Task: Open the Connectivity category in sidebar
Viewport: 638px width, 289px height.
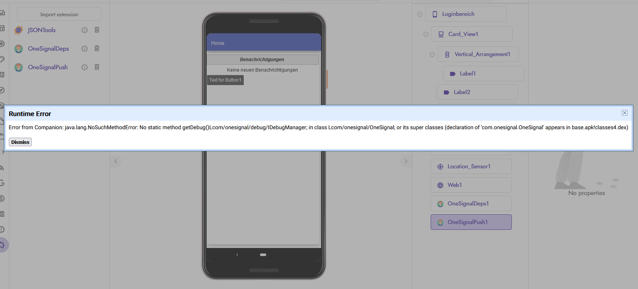Action: tap(2, 168)
